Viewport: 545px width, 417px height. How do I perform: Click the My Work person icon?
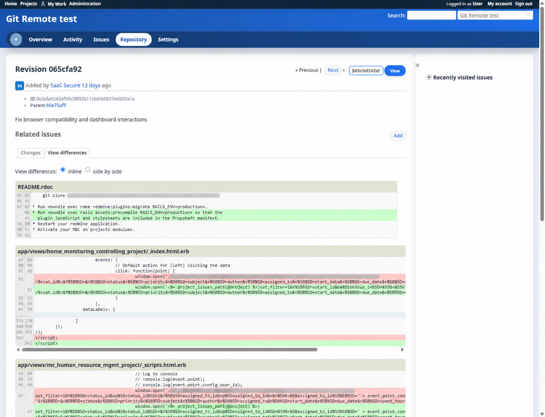coord(43,4)
